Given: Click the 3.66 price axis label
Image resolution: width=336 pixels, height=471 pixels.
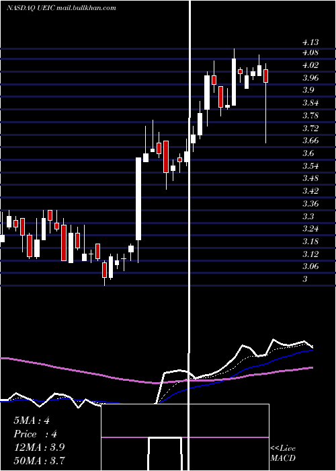Looking at the screenshot, I should pos(310,141).
